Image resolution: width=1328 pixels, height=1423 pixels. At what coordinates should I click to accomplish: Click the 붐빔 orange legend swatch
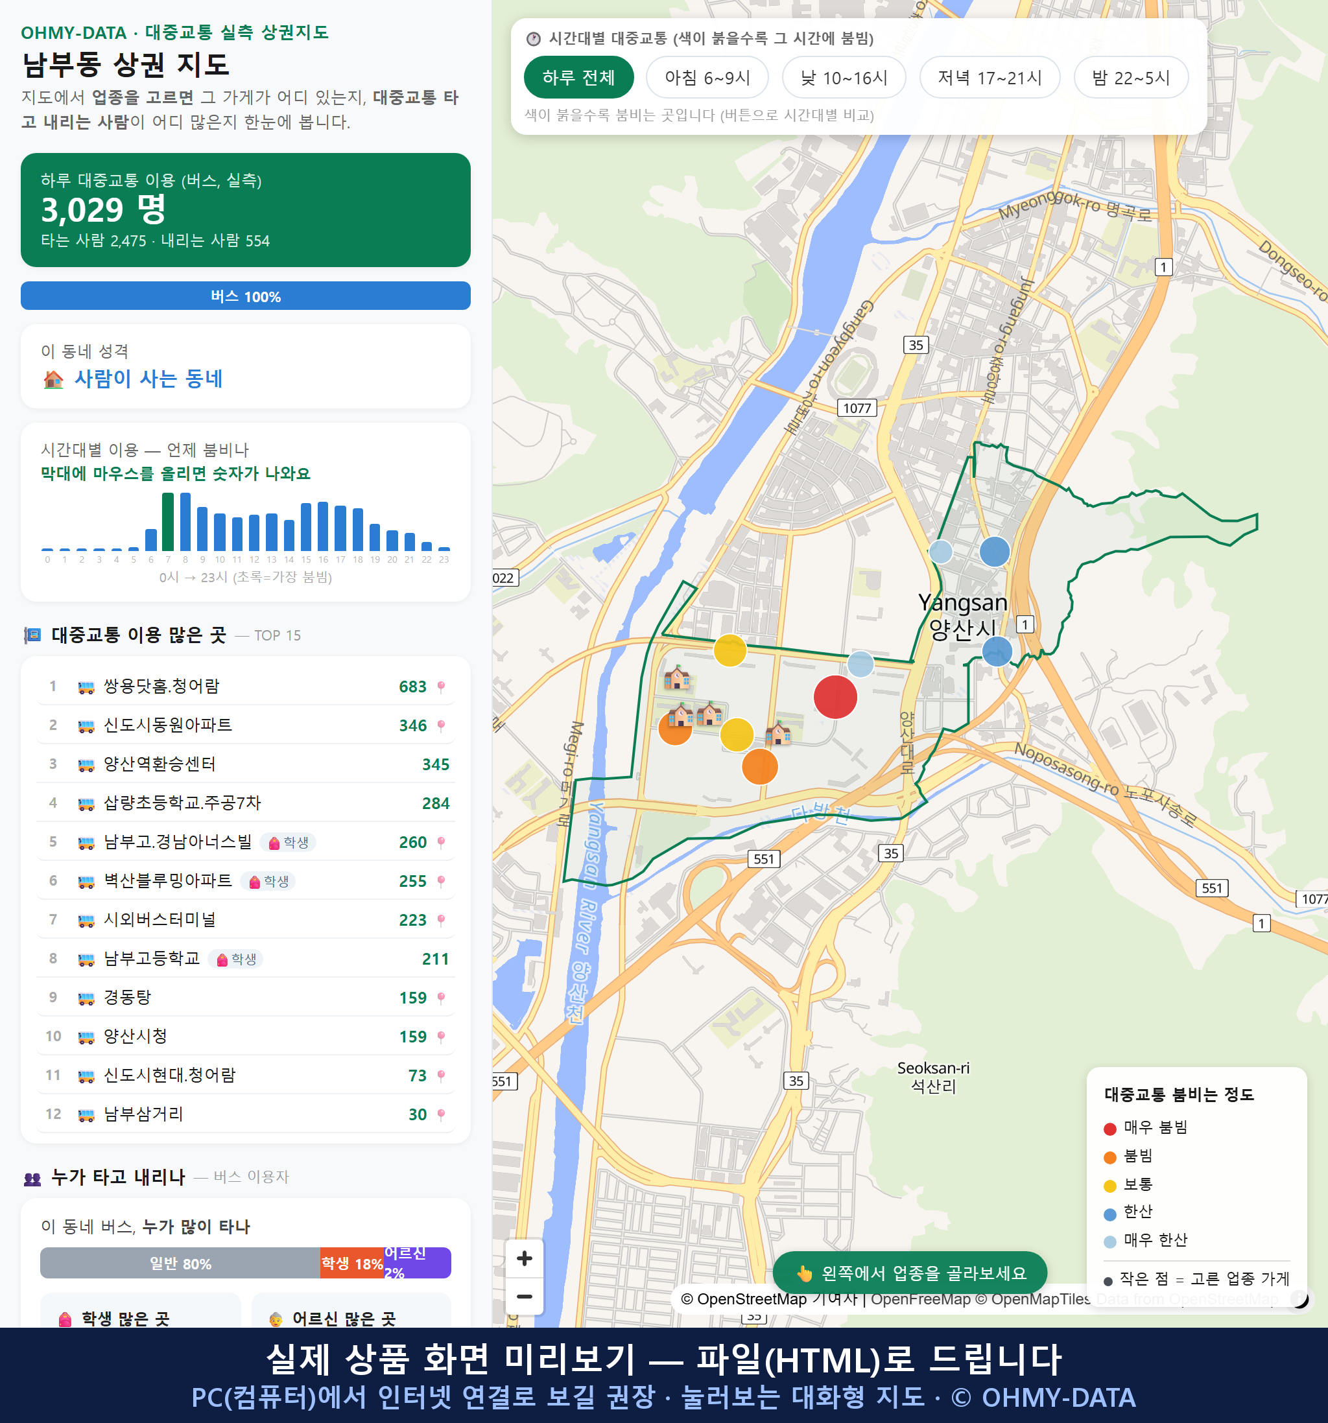1109,1157
